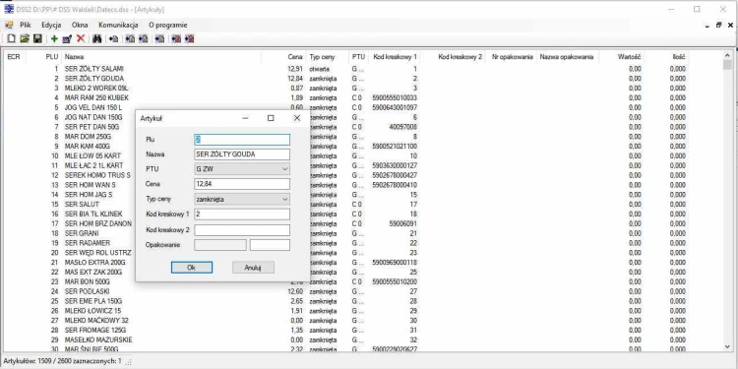
Task: Click the price 12,91 cell
Action: click(x=295, y=69)
